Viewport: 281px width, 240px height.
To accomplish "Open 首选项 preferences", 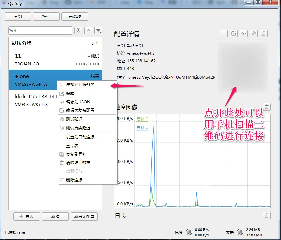I will (x=75, y=17).
